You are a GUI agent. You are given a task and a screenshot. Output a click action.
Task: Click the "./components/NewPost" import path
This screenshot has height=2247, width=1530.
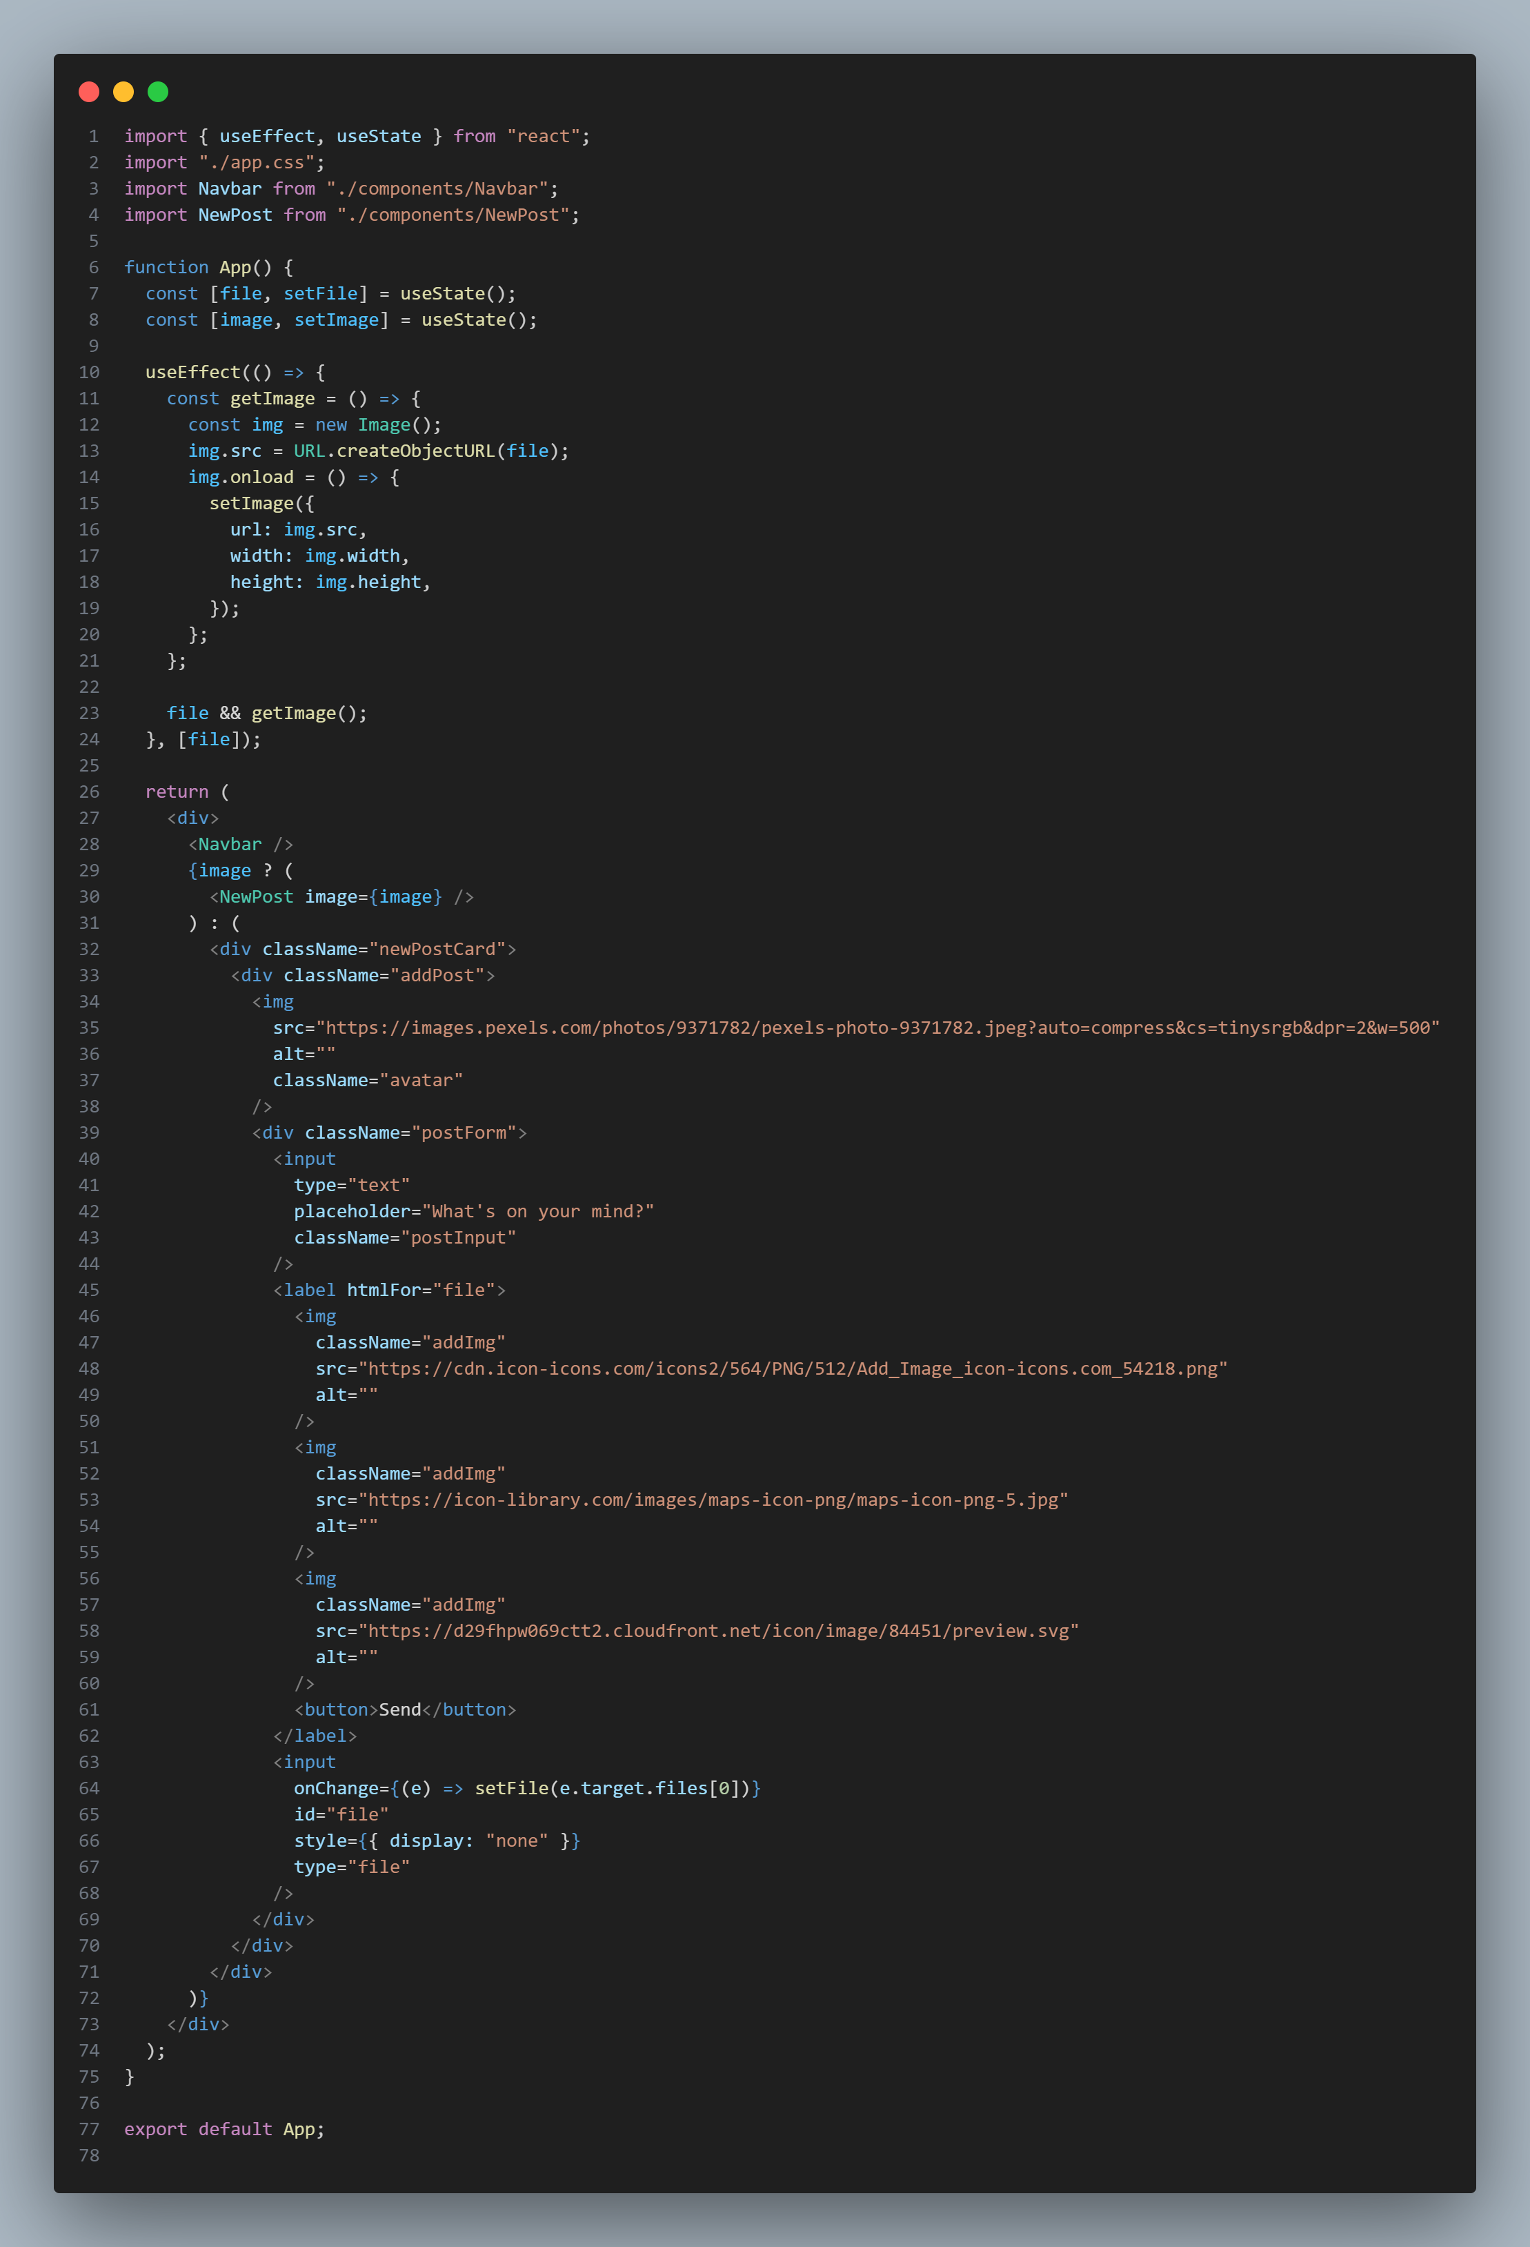pyautogui.click(x=453, y=215)
